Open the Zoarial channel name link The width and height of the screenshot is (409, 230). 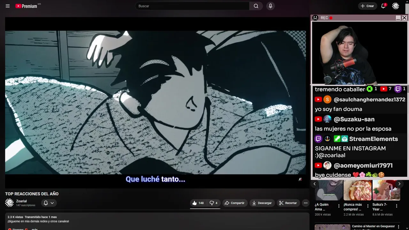(x=21, y=201)
